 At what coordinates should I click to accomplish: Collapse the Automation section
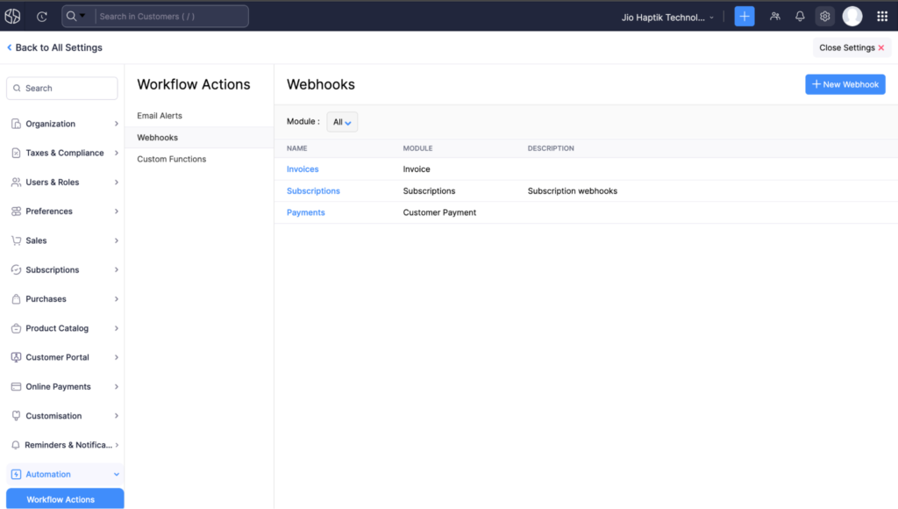(x=62, y=474)
